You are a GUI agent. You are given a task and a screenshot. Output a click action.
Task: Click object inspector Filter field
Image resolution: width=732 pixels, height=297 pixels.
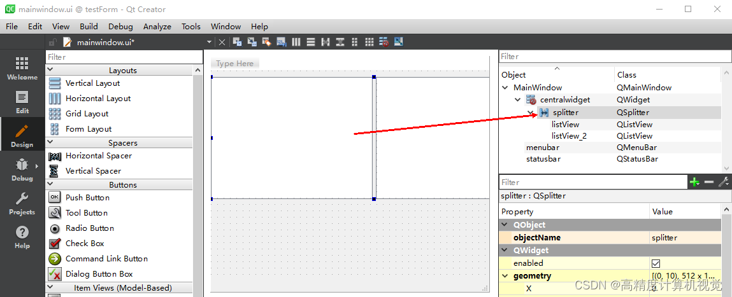pyautogui.click(x=615, y=57)
